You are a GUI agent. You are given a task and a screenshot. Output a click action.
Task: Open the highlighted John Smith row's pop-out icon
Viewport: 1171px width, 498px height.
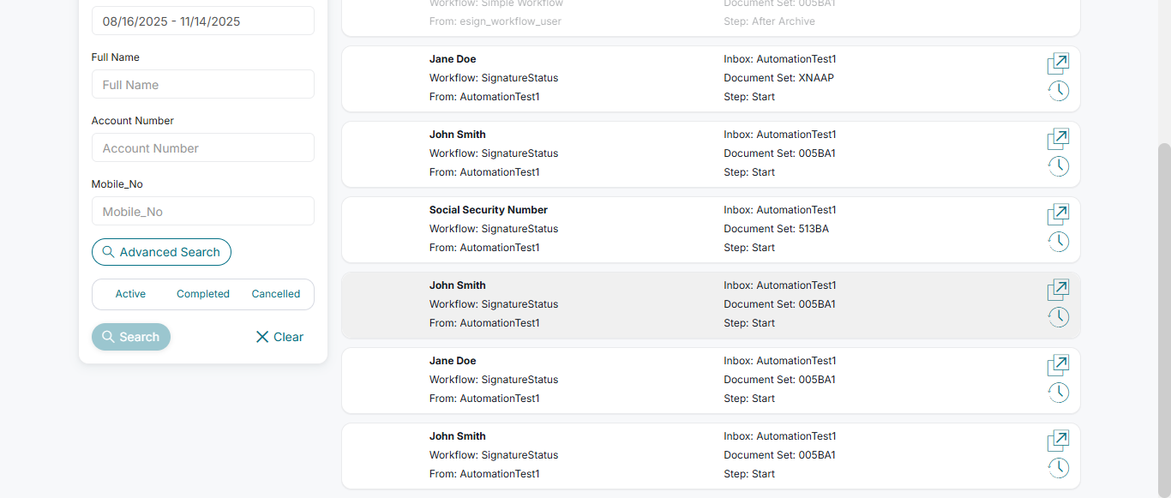[x=1058, y=291]
